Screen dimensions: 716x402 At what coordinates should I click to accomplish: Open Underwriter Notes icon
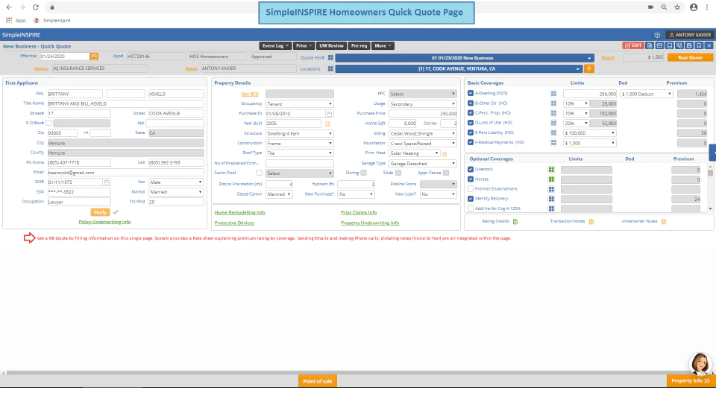point(664,222)
